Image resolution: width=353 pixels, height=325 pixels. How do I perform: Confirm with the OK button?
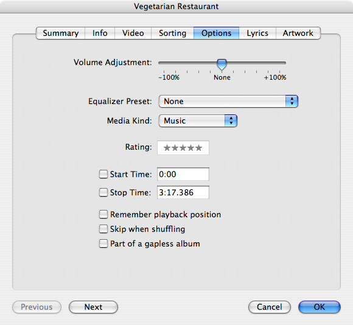pyautogui.click(x=320, y=307)
